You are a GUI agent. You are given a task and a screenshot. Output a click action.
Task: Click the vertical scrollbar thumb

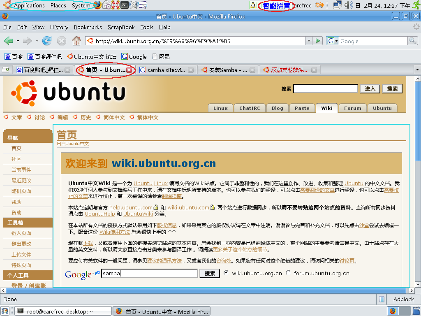click(x=418, y=121)
